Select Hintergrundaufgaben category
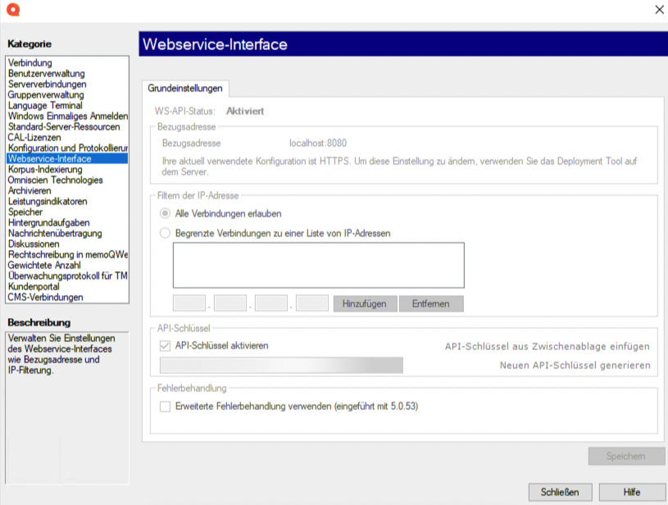 67,222
